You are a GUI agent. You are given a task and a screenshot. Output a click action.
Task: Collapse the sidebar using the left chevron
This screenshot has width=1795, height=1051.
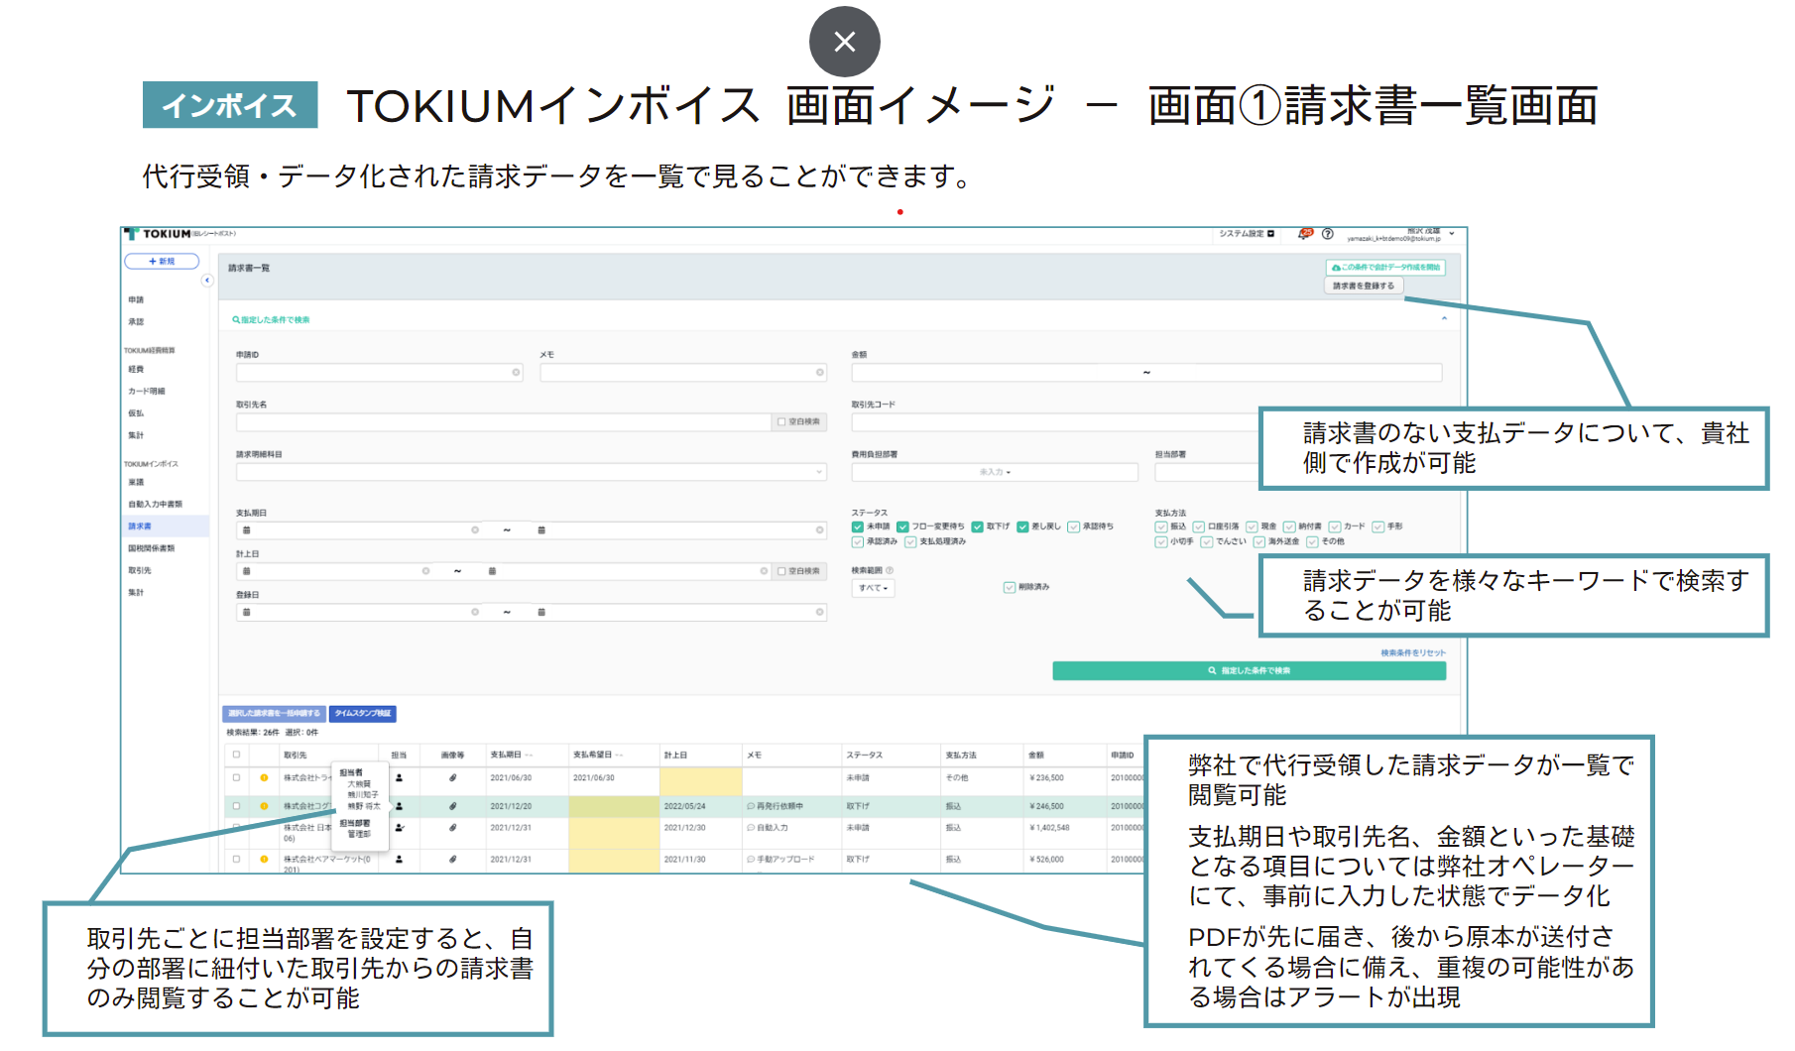pyautogui.click(x=207, y=281)
